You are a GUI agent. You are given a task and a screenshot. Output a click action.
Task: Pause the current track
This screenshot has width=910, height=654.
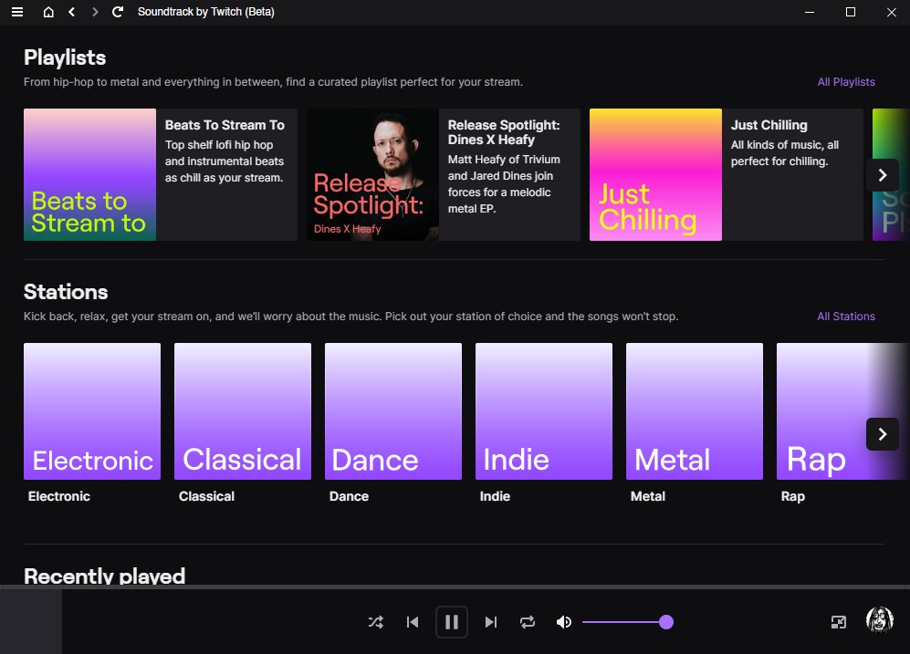(452, 622)
